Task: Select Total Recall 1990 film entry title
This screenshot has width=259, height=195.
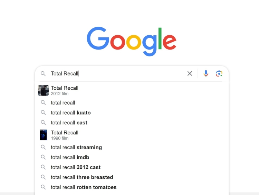Action: coord(65,133)
